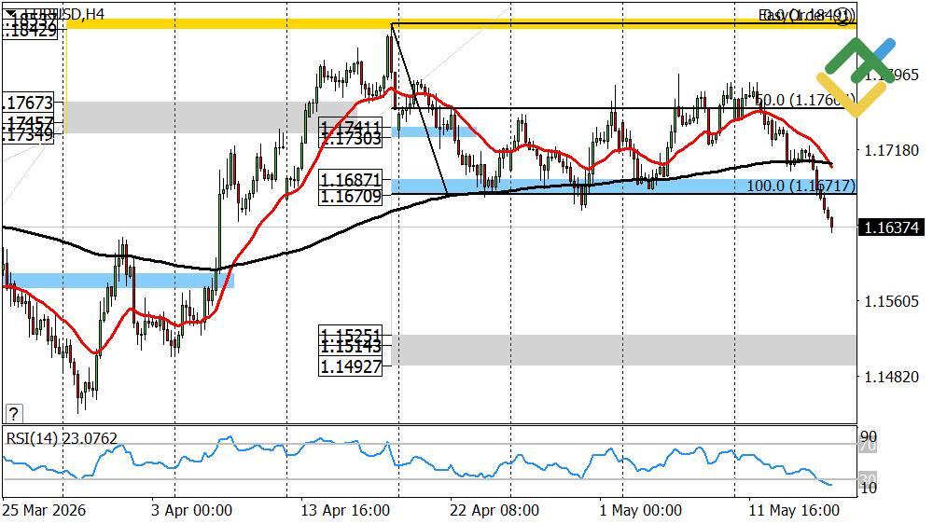Click the 1.14820 price axis value
Screen dimensions: 933x524
891,377
